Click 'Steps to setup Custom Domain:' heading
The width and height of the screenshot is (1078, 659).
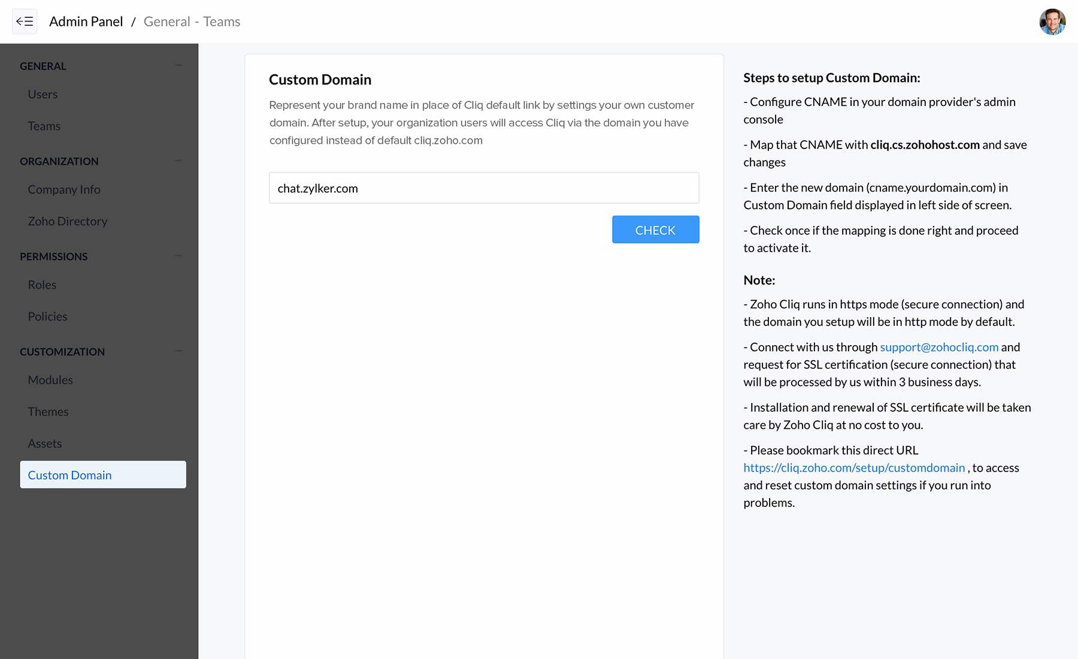832,78
